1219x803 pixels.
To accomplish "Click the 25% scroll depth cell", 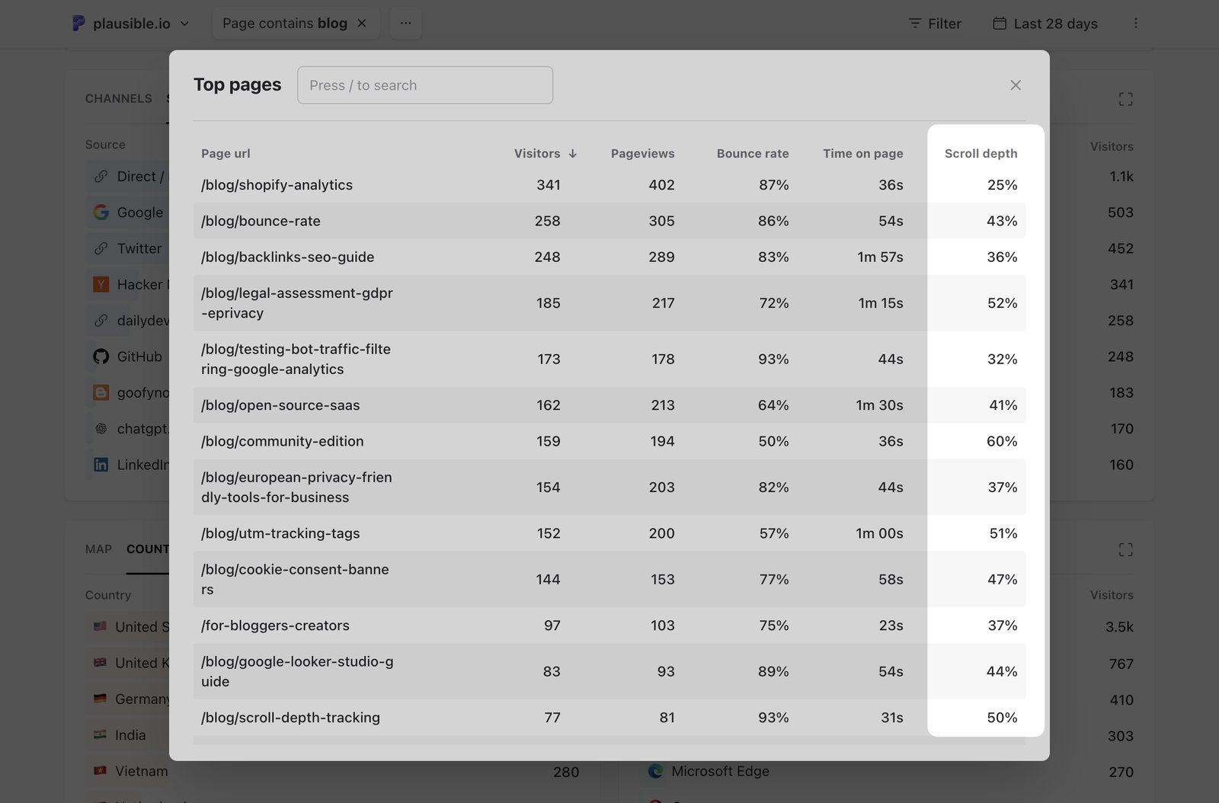I will click(x=1002, y=184).
